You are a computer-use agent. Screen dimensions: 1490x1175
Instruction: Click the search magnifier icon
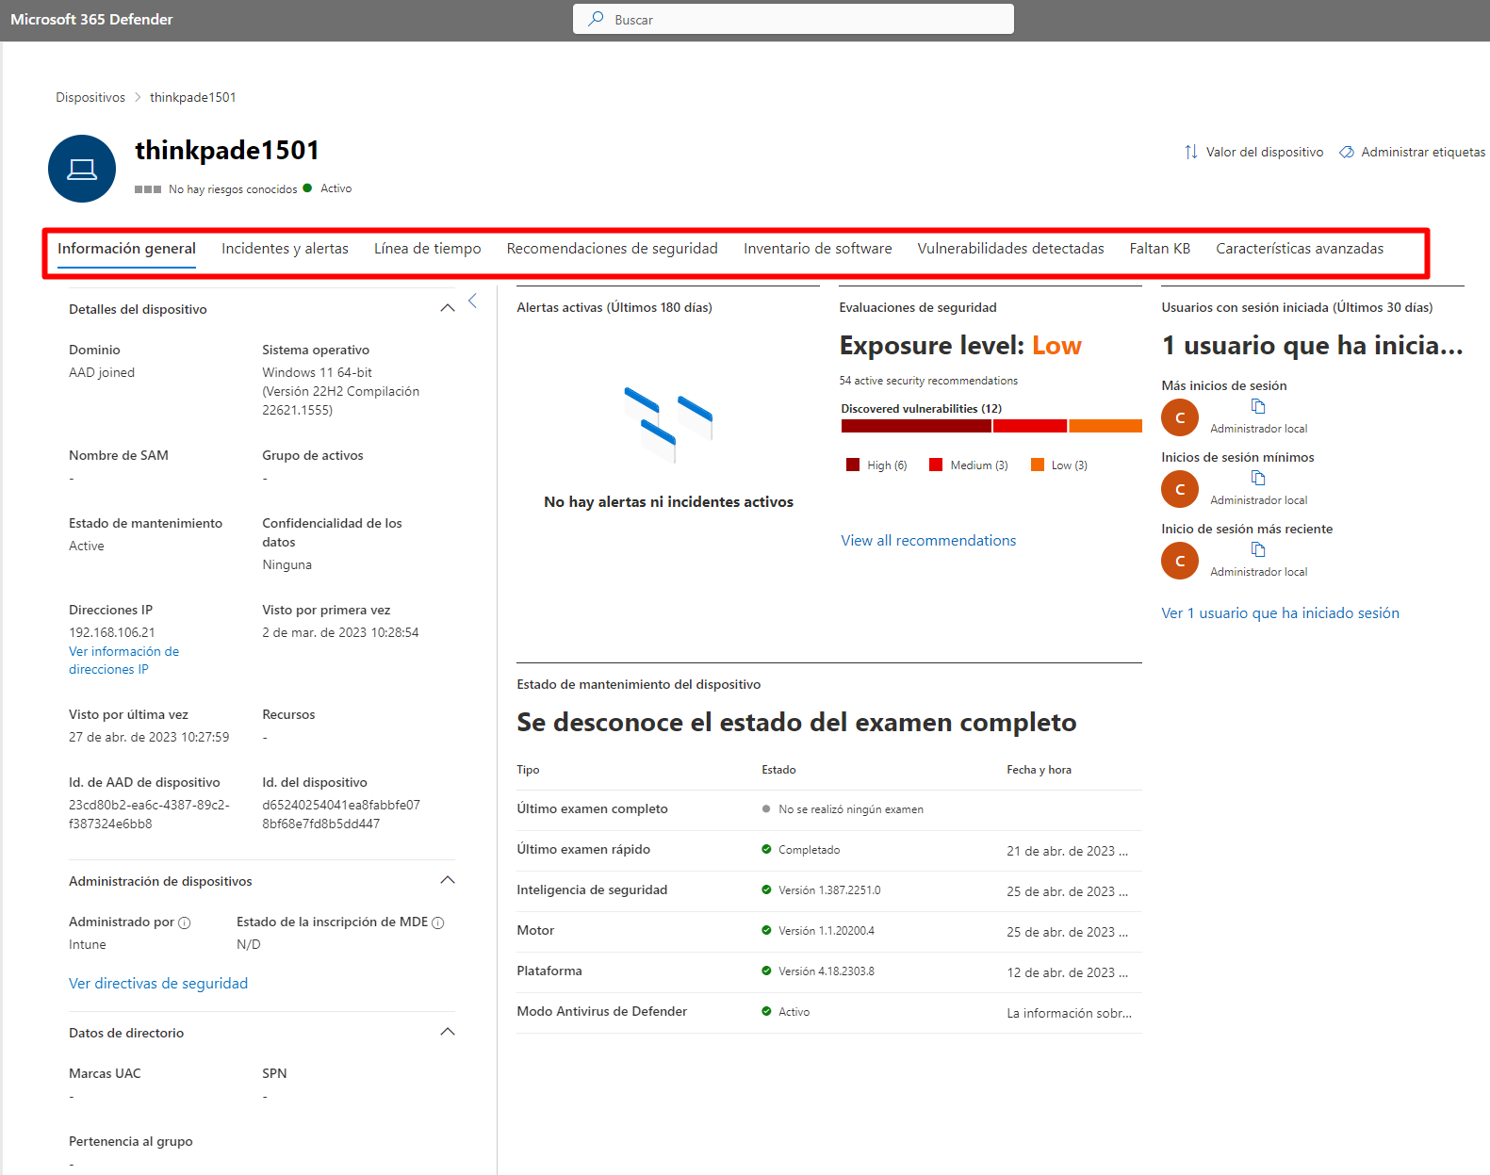click(596, 19)
